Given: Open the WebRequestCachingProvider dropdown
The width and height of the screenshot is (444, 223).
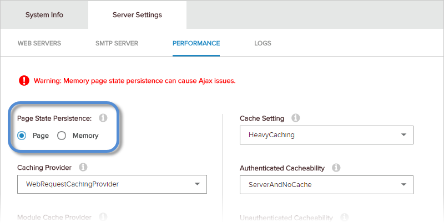Looking at the screenshot, I should [112, 184].
